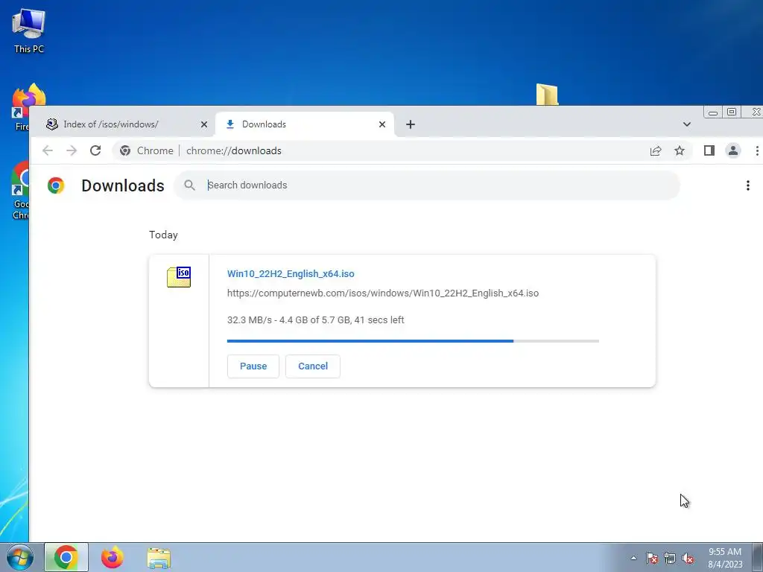Screen dimensions: 763x572
Task: Open the Win10_22H2_English_x64.iso file link
Action: click(291, 274)
